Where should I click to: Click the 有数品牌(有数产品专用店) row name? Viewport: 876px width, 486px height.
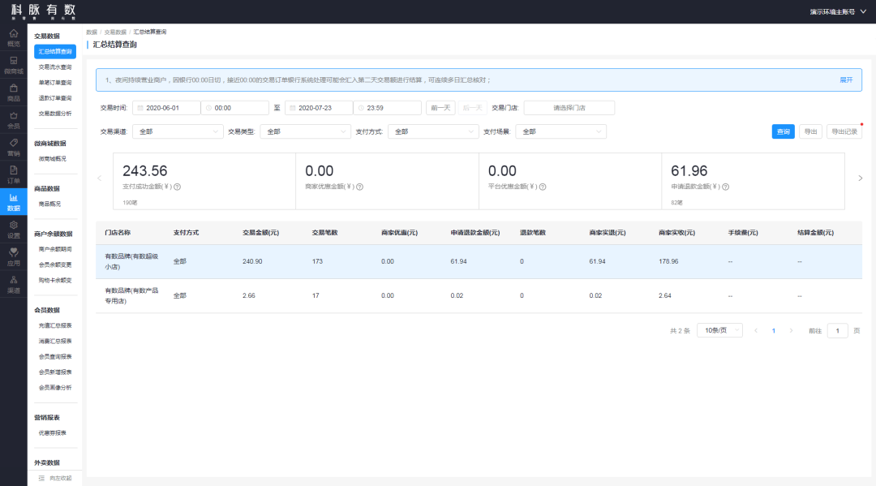pyautogui.click(x=131, y=295)
